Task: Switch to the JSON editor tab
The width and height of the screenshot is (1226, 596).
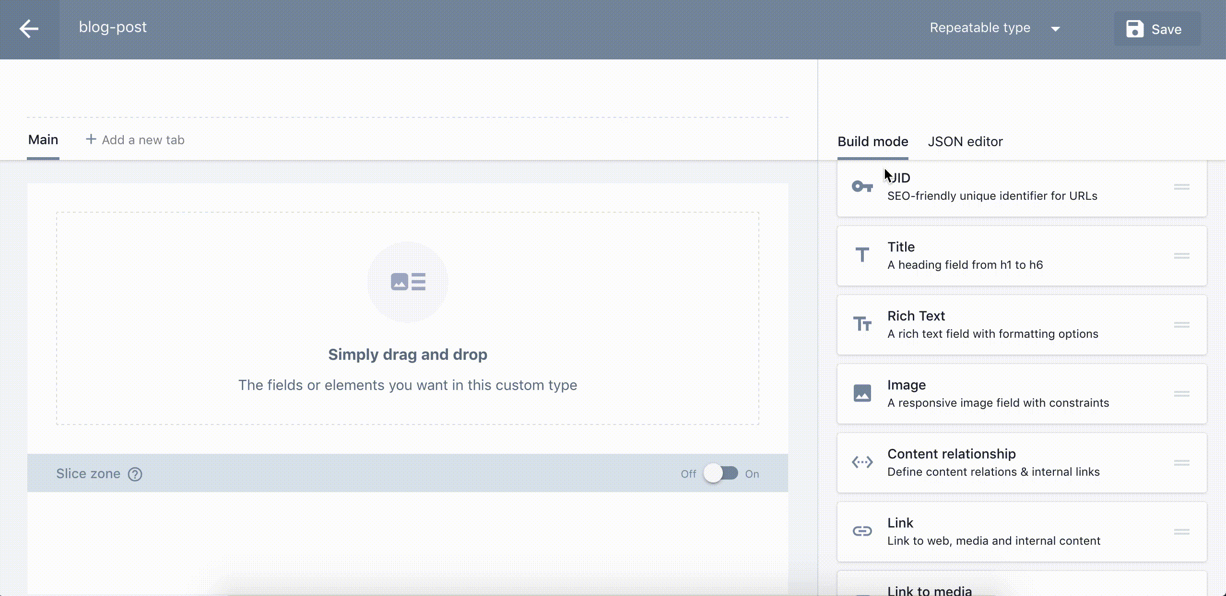Action: 965,142
